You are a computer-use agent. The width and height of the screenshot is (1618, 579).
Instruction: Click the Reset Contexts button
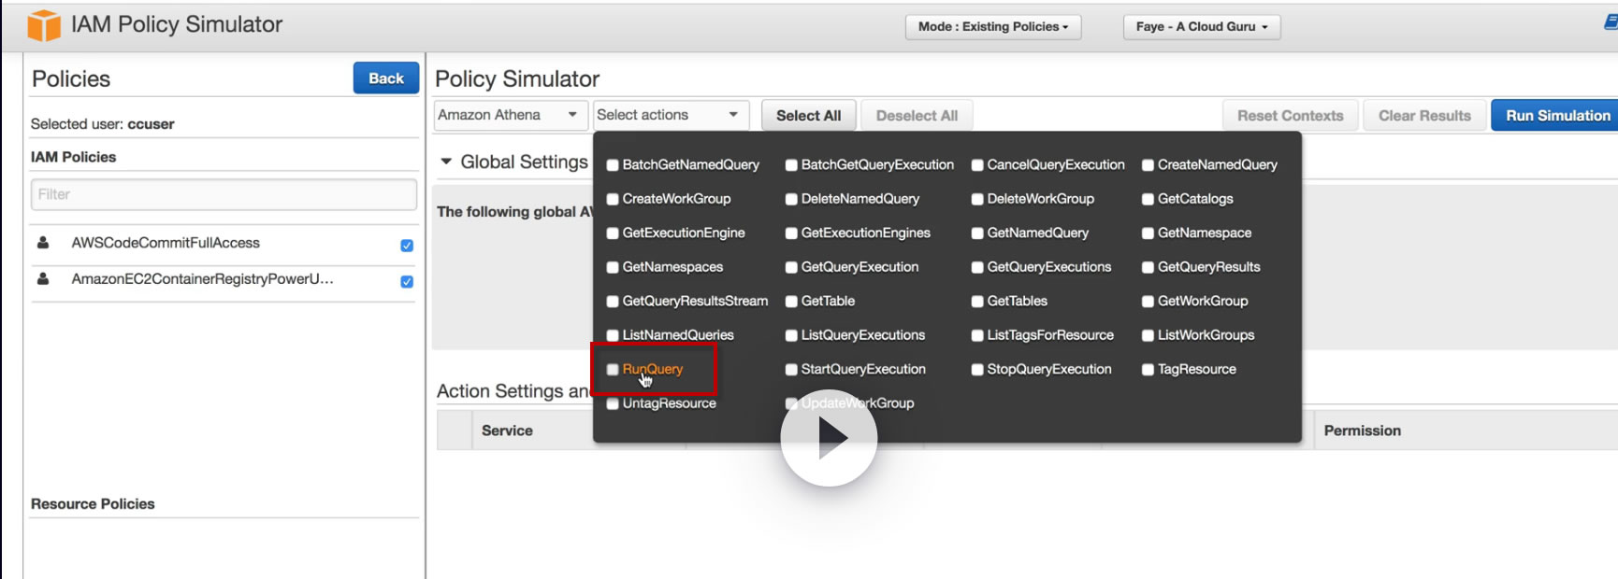click(x=1291, y=116)
